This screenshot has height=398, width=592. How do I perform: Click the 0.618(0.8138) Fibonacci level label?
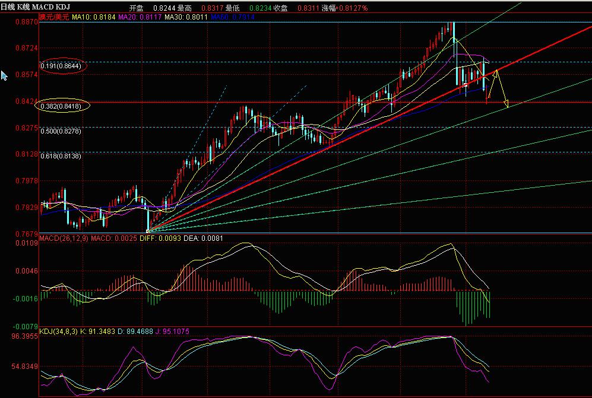[x=61, y=156]
